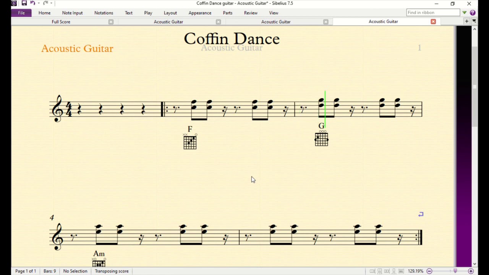This screenshot has height=275, width=489.
Task: Select the F chord diagram
Action: point(190,141)
